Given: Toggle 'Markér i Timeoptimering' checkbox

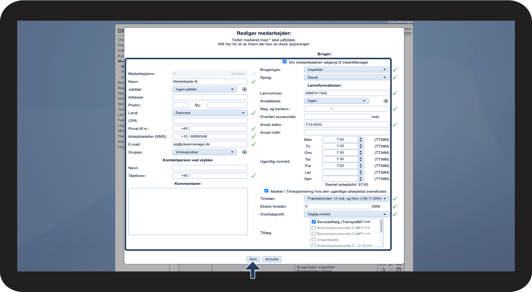Looking at the screenshot, I should point(266,191).
